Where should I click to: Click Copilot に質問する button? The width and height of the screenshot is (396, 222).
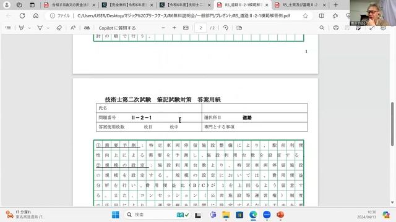click(117, 28)
